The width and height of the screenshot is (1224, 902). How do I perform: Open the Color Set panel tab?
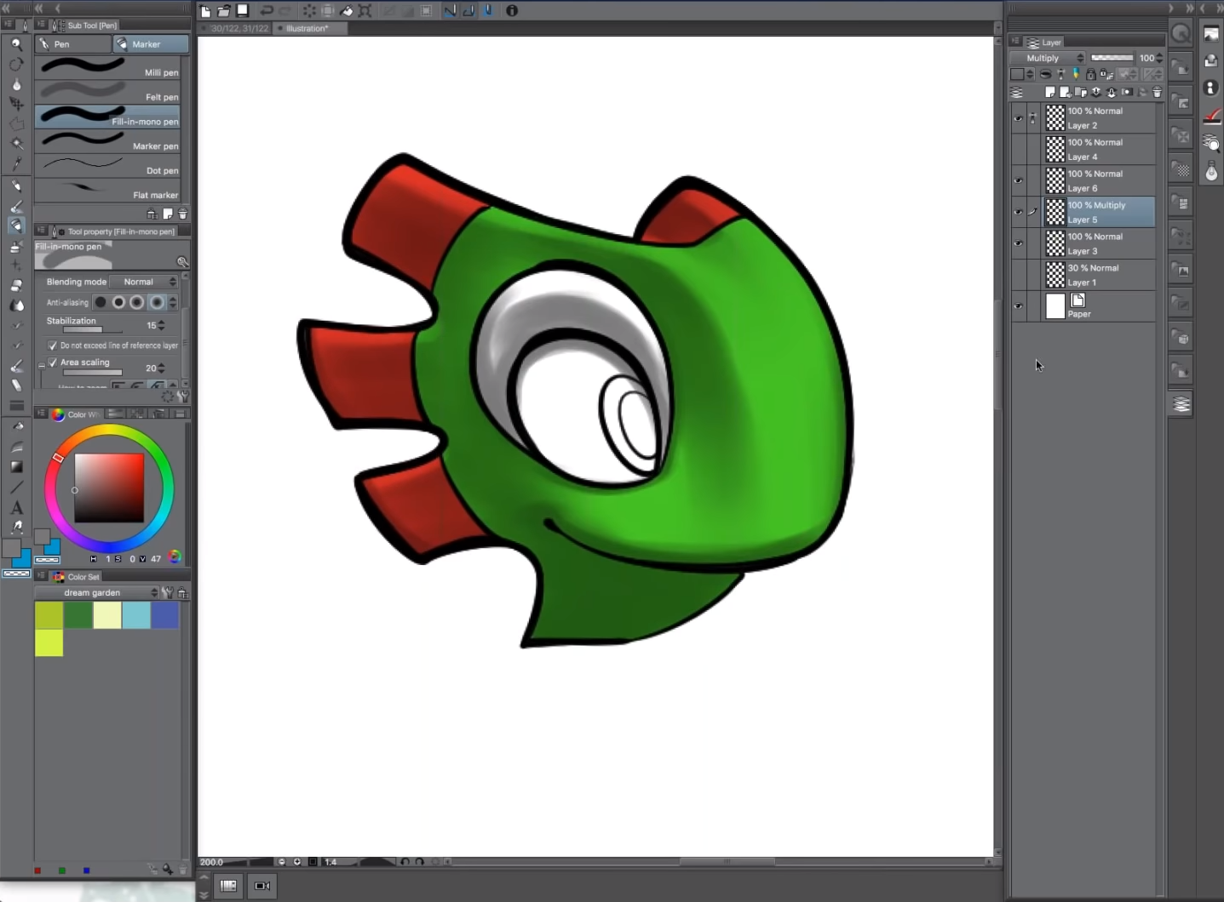(77, 577)
